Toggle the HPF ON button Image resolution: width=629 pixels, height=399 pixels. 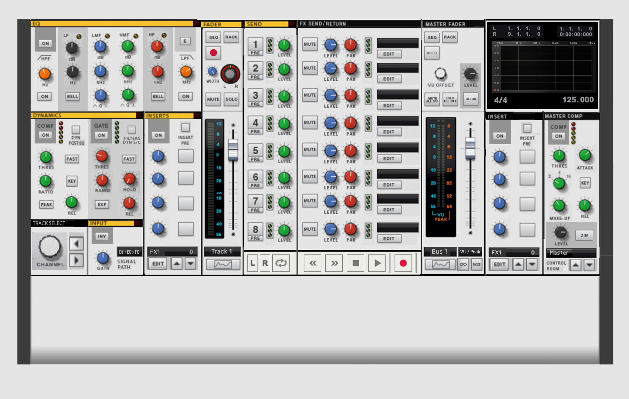pos(44,97)
